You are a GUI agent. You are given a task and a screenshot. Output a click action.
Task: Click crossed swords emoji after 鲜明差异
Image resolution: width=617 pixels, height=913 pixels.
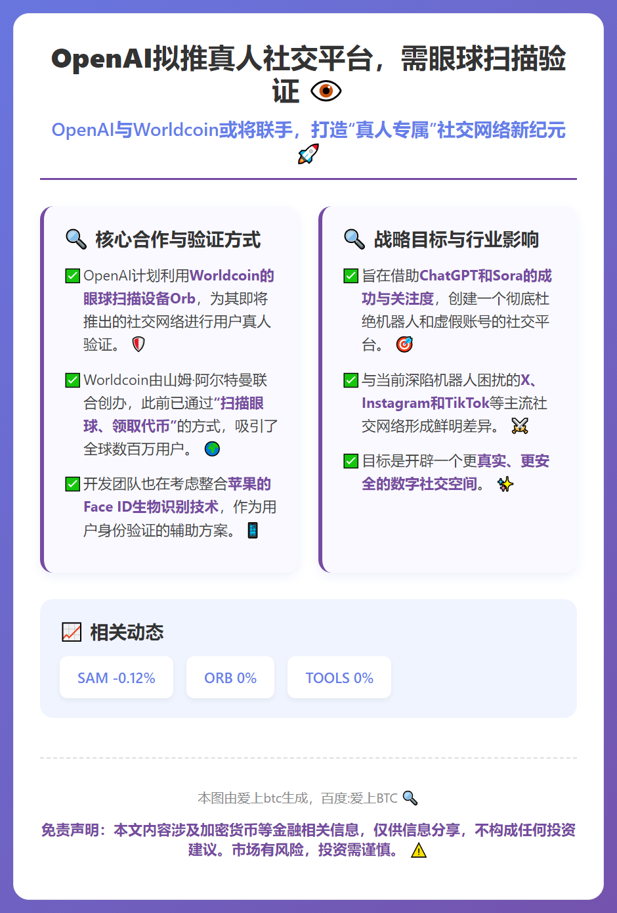tap(520, 426)
